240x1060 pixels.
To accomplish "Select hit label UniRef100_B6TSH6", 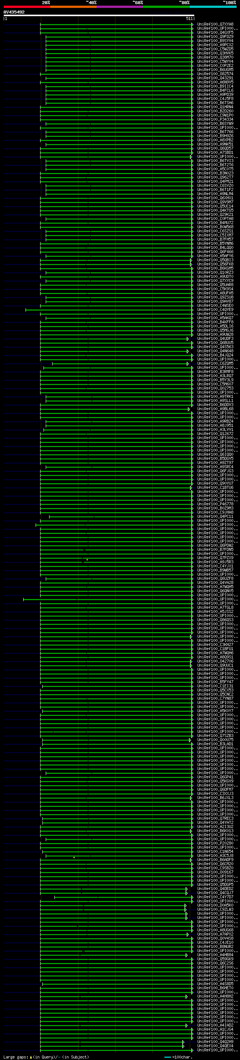I will 215,103.
